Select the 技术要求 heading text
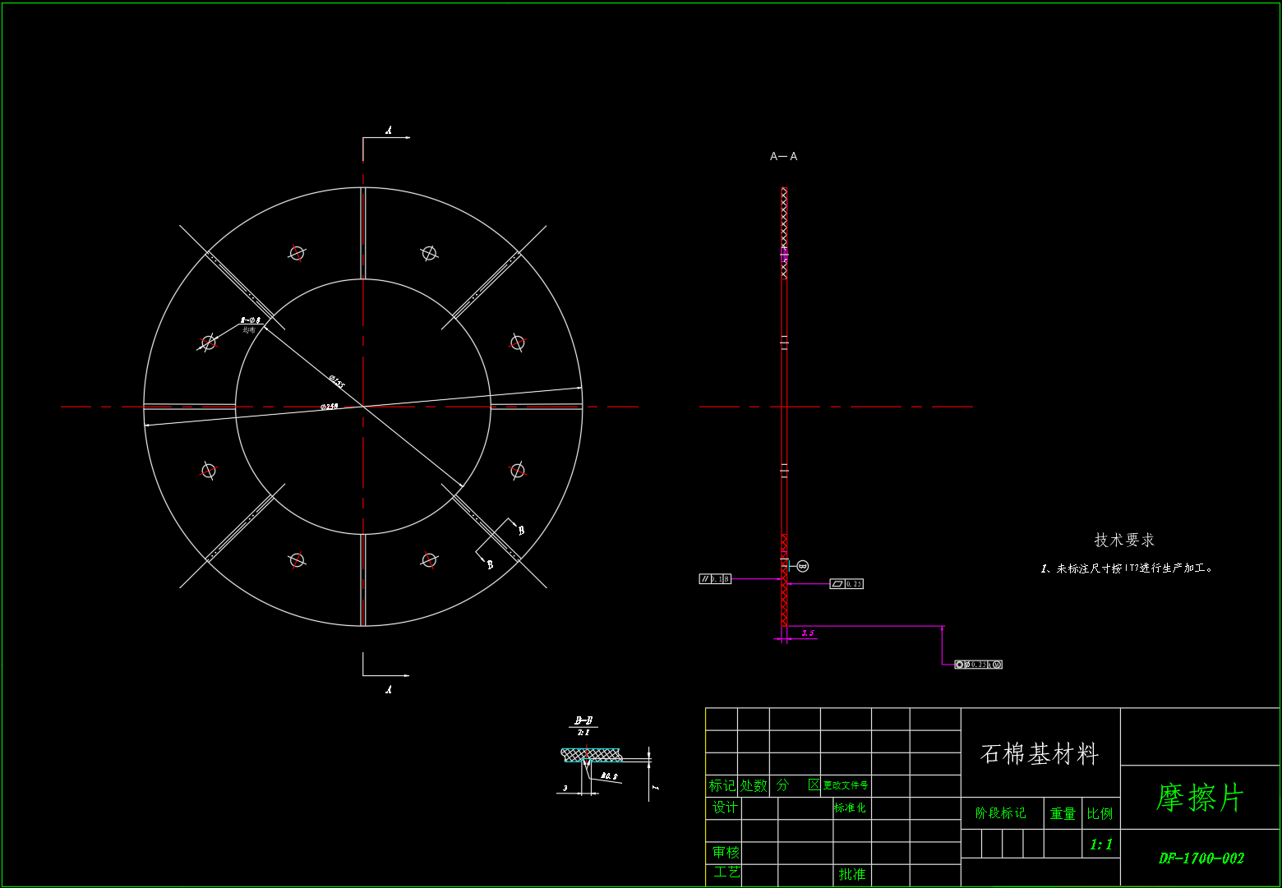The image size is (1282, 888). (1124, 540)
